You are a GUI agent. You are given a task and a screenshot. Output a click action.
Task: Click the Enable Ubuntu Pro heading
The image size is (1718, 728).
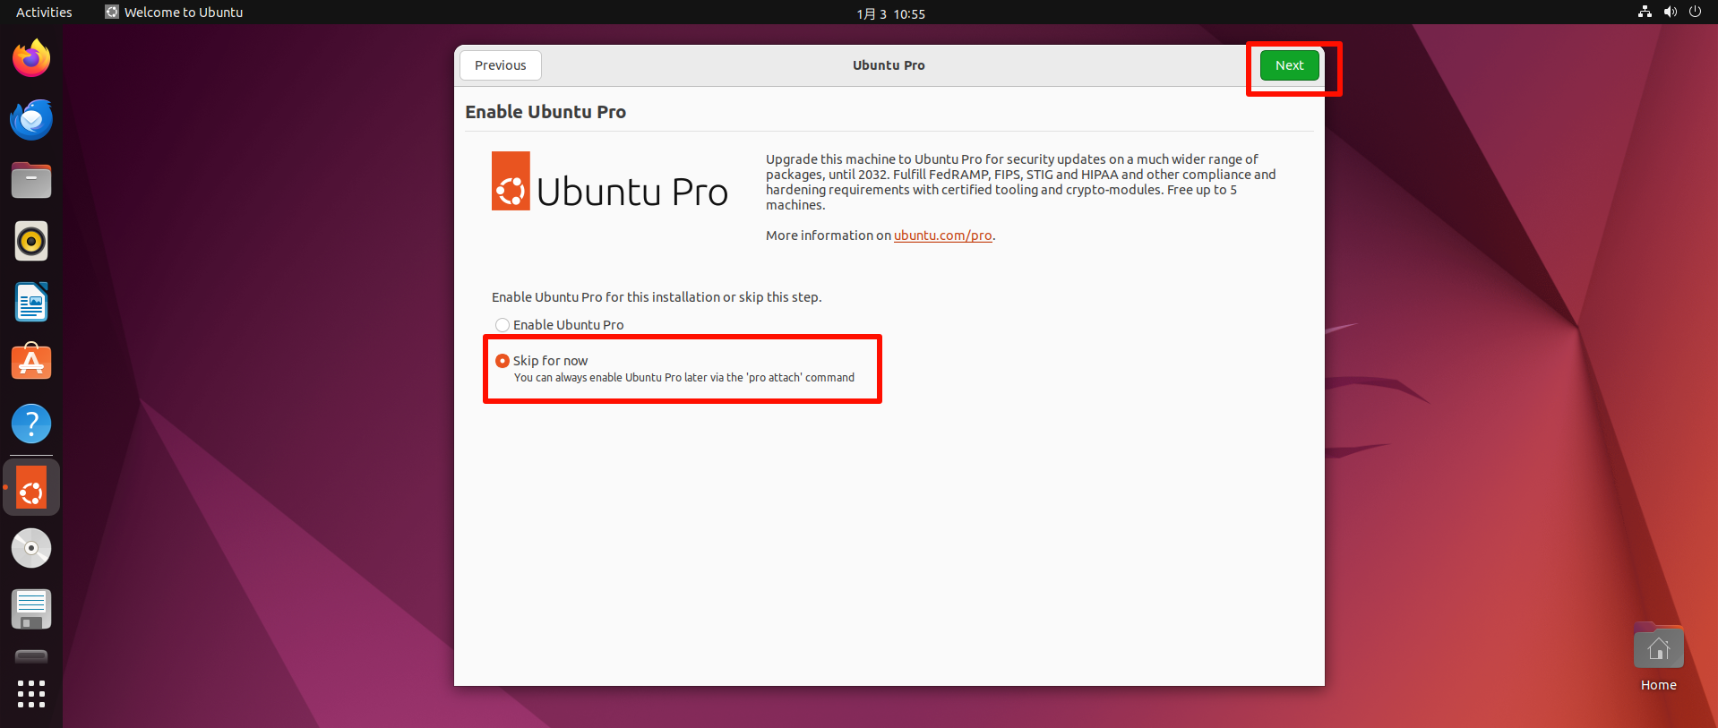[x=545, y=112]
